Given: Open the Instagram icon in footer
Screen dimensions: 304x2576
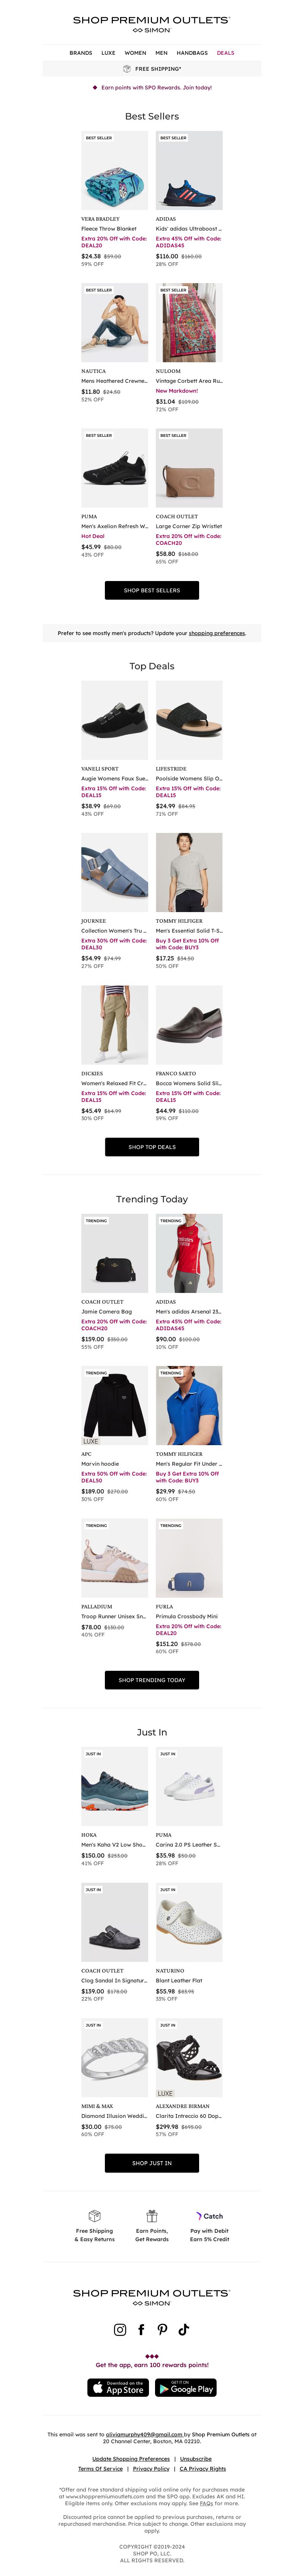Looking at the screenshot, I should tap(120, 2329).
